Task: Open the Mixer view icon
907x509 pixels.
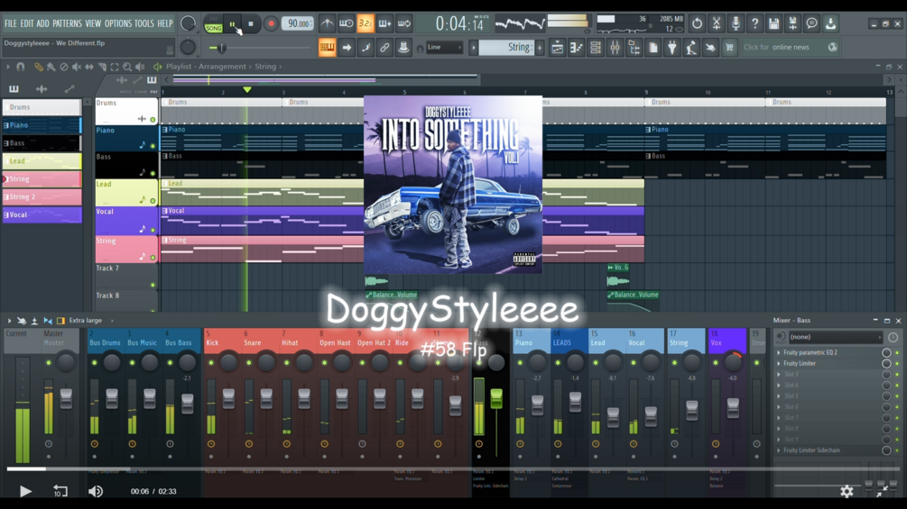Action: (x=615, y=48)
